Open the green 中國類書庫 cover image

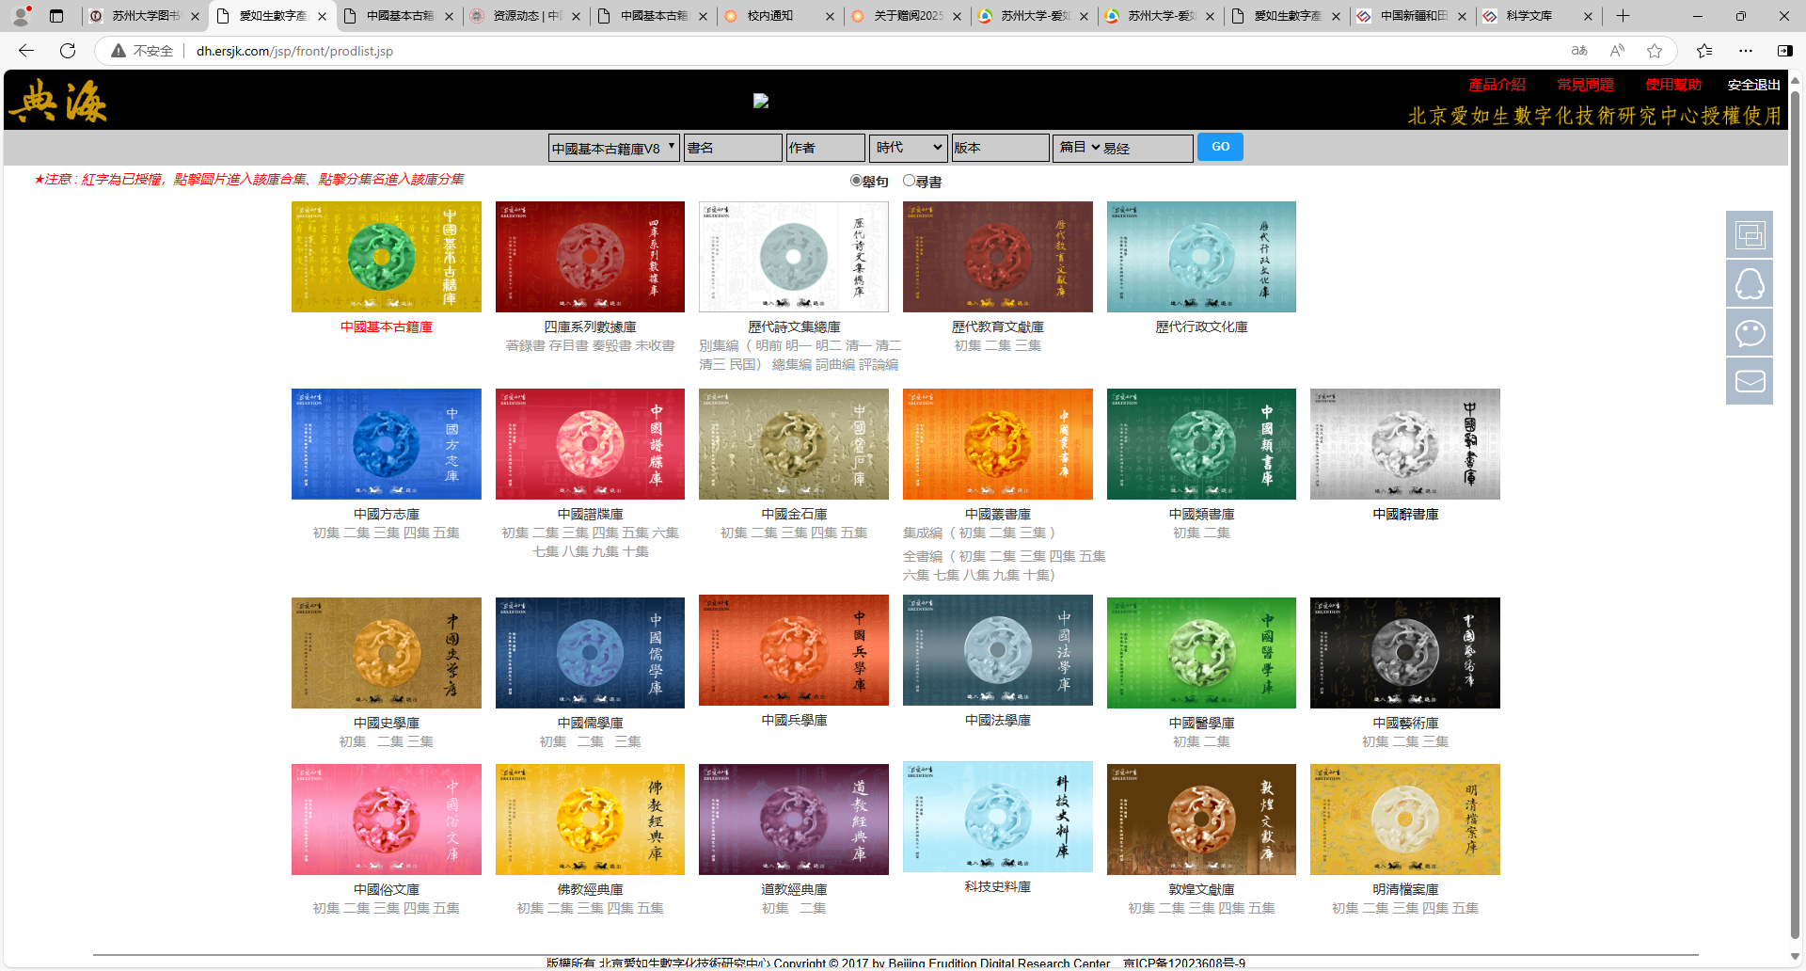click(1201, 444)
